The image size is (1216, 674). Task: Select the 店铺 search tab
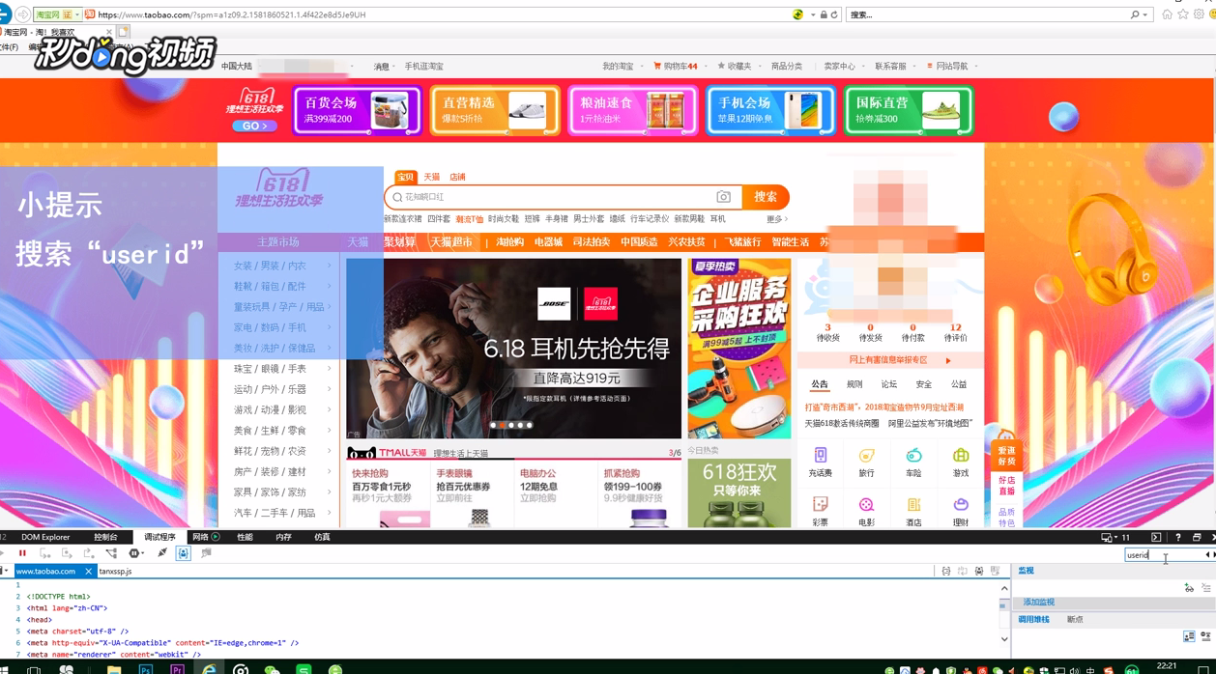tap(457, 178)
